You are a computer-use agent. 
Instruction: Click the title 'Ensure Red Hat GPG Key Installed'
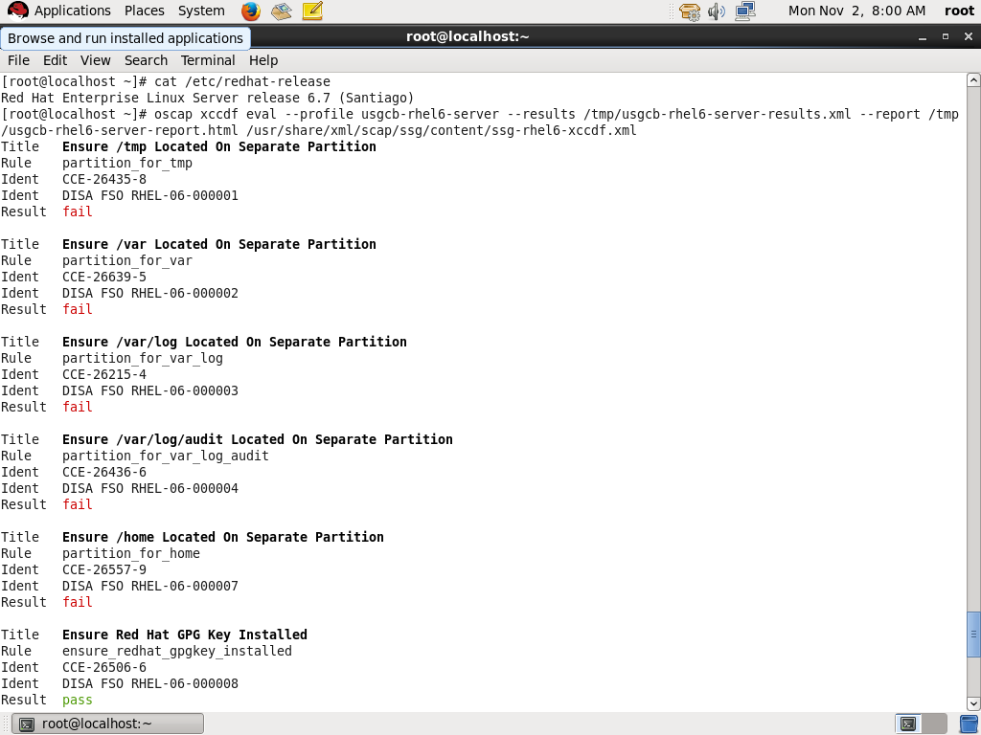[x=185, y=635]
